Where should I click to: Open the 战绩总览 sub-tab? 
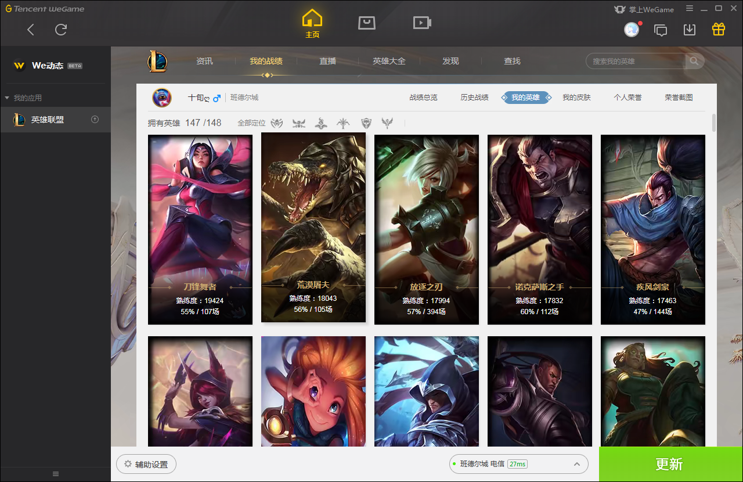click(424, 98)
